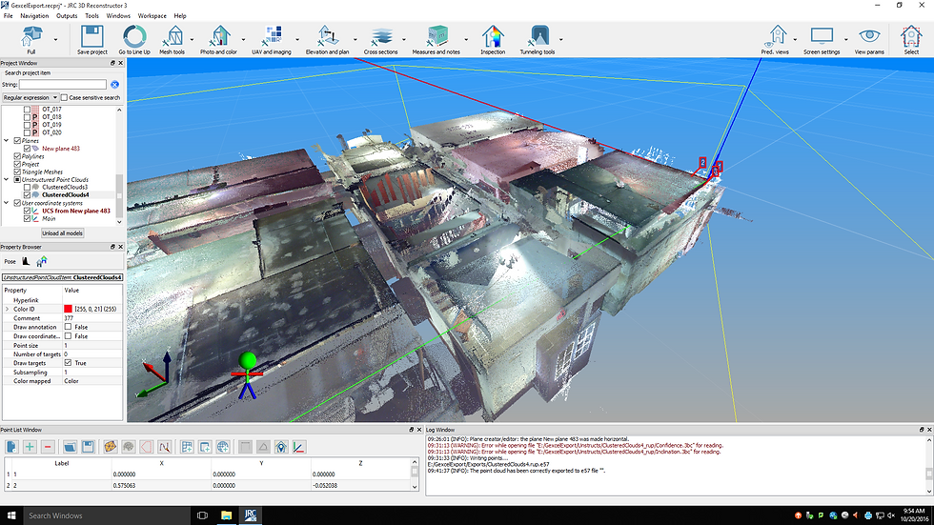Open Elevation and plan tools
Image resolution: width=934 pixels, height=525 pixels.
326,36
